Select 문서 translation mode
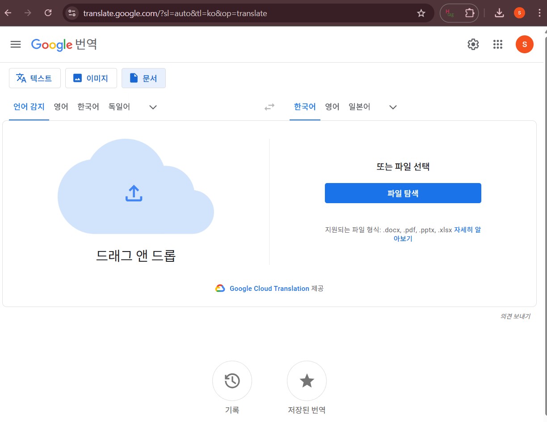The image size is (547, 422). pos(143,78)
